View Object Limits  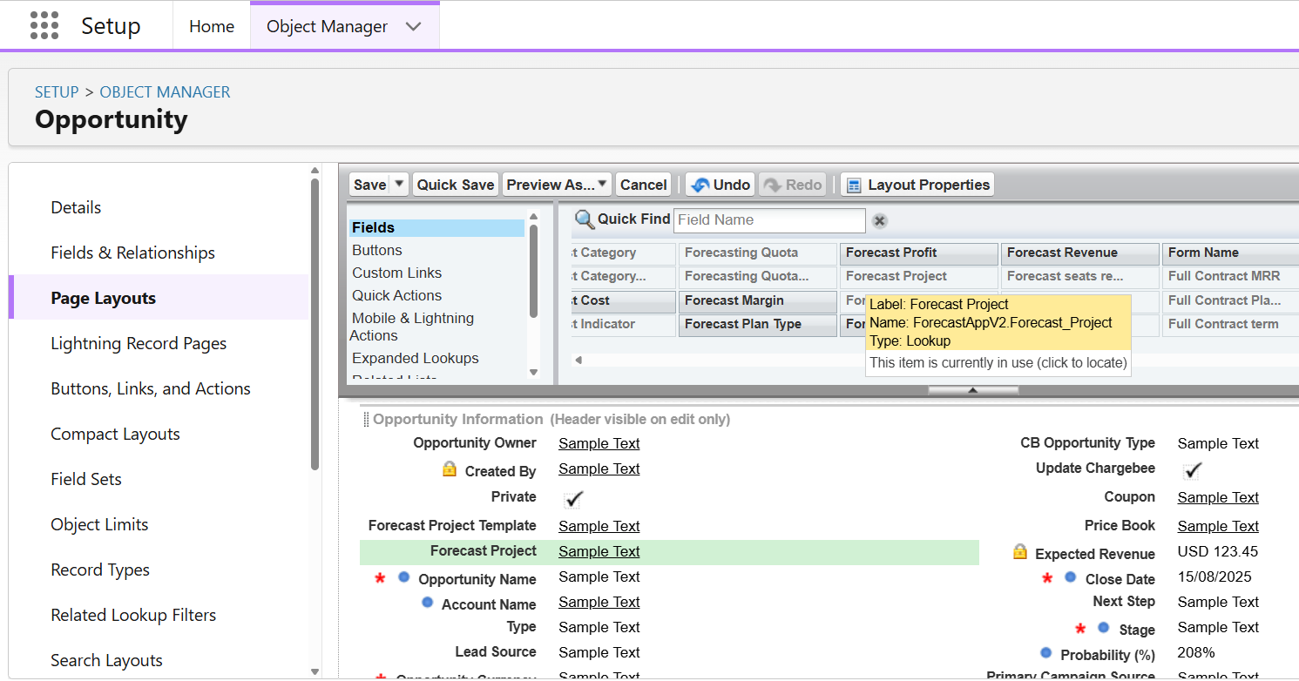pyautogui.click(x=99, y=524)
